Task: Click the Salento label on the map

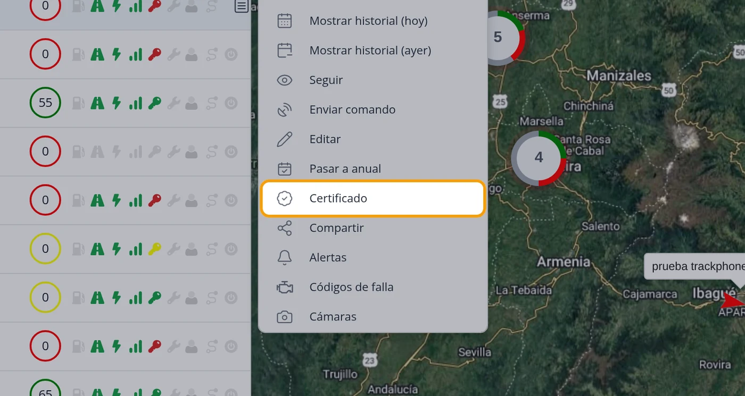Action: [601, 226]
